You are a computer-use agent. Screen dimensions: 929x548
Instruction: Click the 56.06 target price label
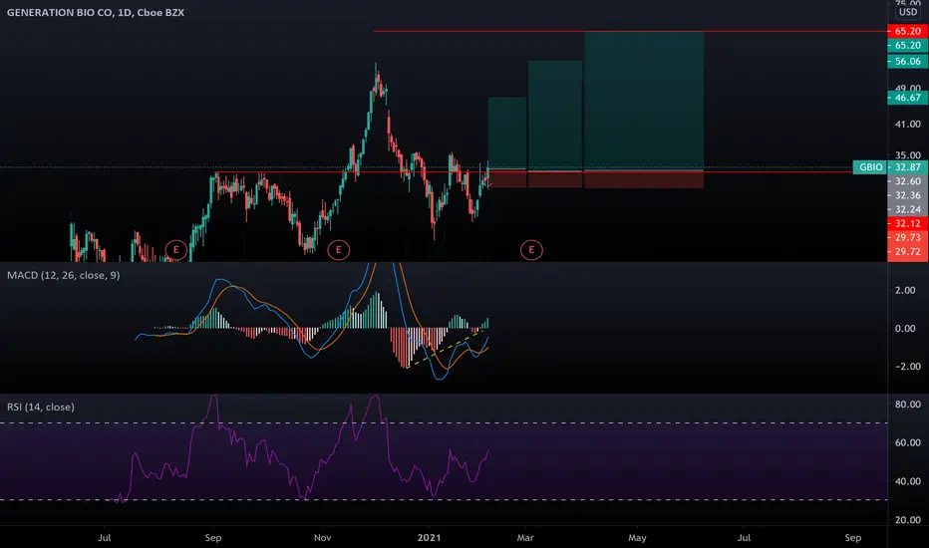[908, 62]
